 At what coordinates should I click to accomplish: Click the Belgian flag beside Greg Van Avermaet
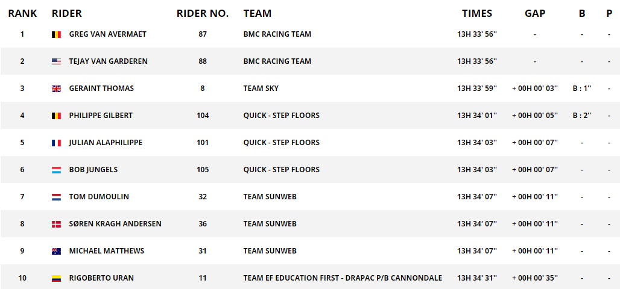click(56, 35)
